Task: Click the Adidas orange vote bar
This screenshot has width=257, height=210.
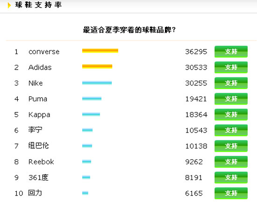Action: tap(97, 66)
